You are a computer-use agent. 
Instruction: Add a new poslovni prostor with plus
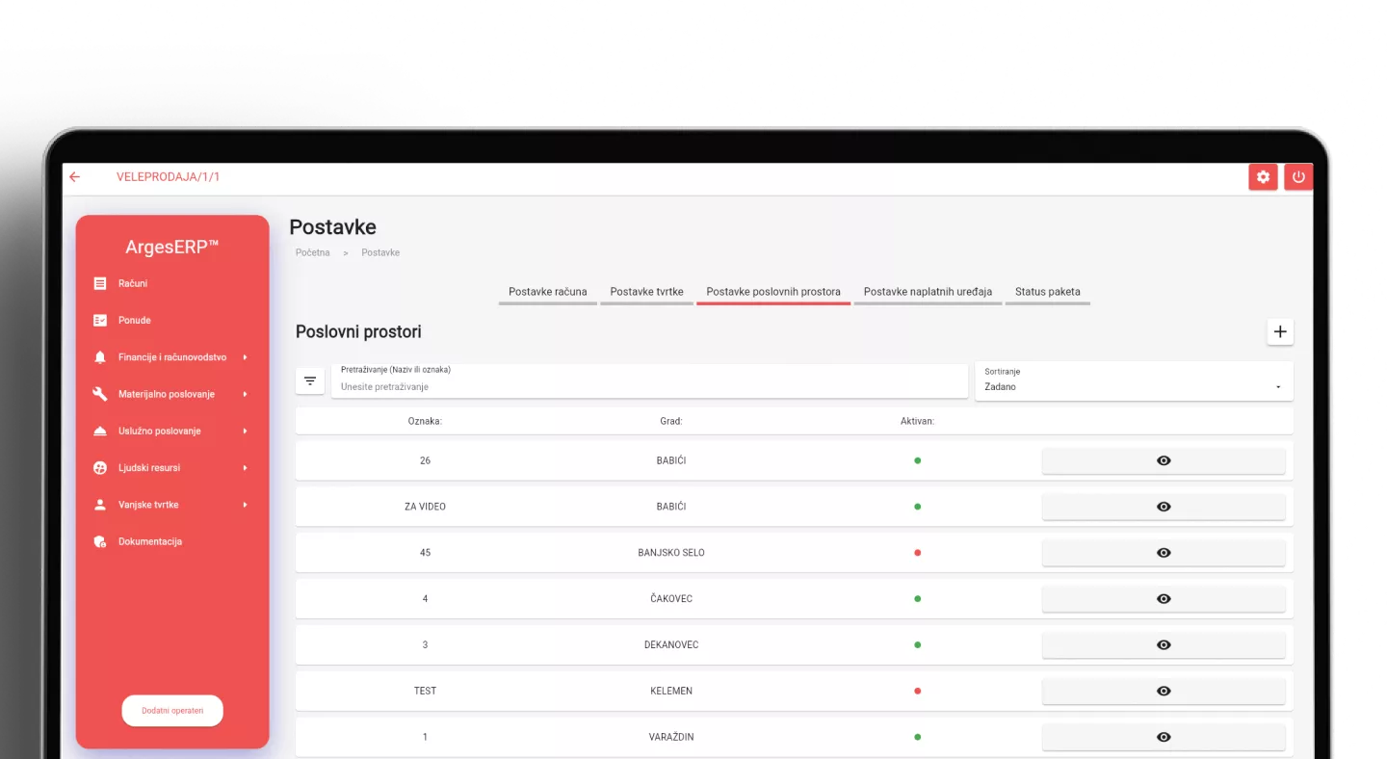pos(1279,331)
